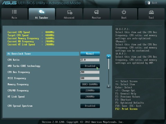Toggle CPU Spread Spectrum Disabled option
This screenshot has height=124, width=166.
tap(90, 106)
